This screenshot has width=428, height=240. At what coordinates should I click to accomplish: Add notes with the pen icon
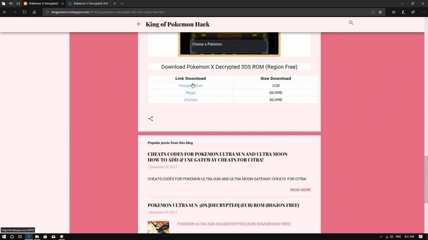(403, 12)
